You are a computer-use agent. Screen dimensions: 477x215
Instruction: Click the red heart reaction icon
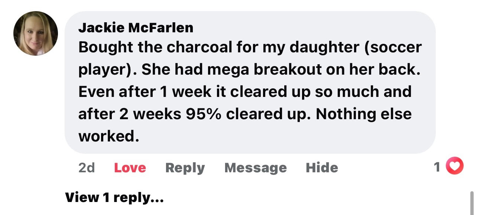454,166
